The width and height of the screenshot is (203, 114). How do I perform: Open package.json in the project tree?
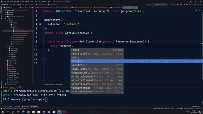(12, 71)
